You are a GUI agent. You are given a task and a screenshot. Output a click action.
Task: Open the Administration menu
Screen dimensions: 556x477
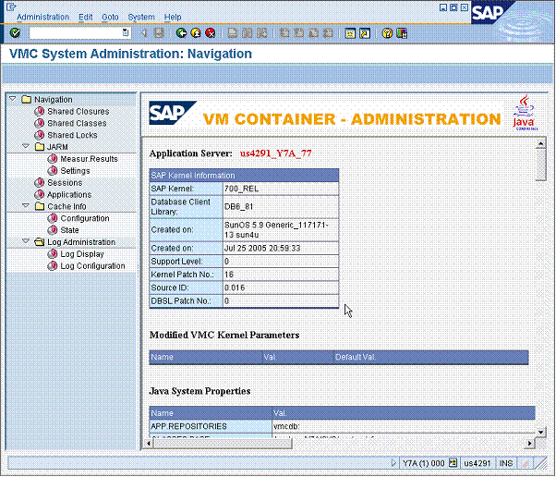pos(42,17)
